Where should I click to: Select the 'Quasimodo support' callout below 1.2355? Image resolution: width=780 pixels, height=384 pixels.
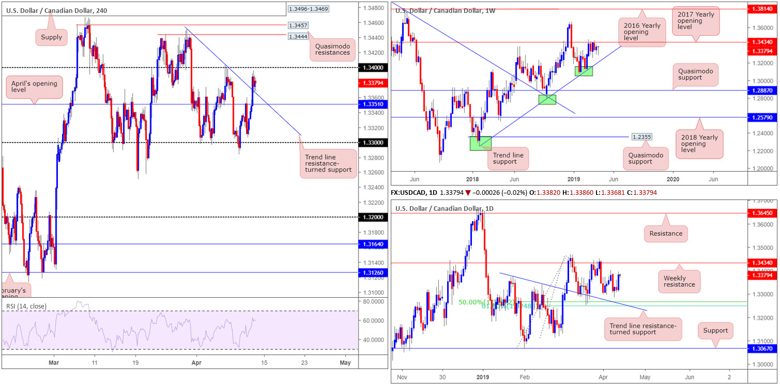pyautogui.click(x=645, y=158)
